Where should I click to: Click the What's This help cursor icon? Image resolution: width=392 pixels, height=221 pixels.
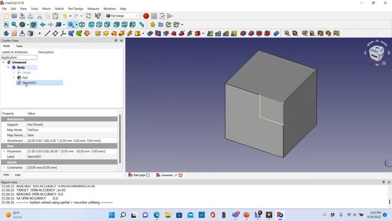tap(98, 16)
